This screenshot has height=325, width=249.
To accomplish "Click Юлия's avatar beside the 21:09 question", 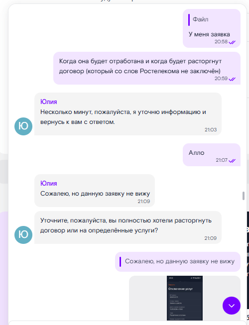I will click(23, 235).
